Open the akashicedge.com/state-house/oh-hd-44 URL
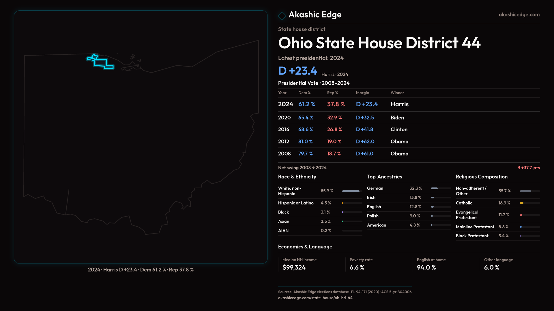This screenshot has width=554, height=311. [x=315, y=298]
